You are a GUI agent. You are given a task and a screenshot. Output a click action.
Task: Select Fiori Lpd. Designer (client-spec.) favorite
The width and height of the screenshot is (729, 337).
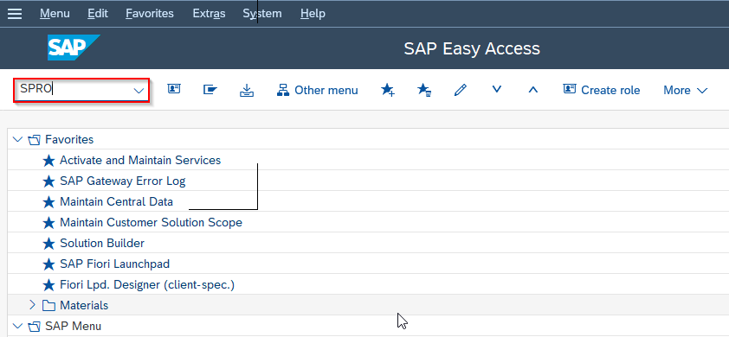click(x=147, y=284)
